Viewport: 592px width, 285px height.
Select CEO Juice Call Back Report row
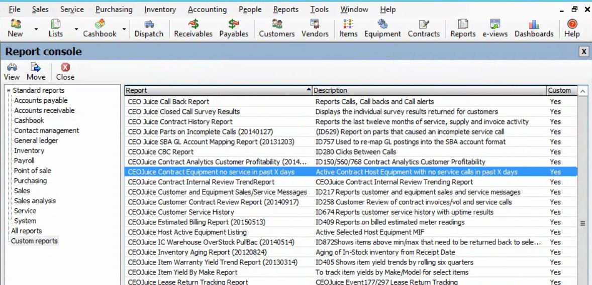pos(351,101)
